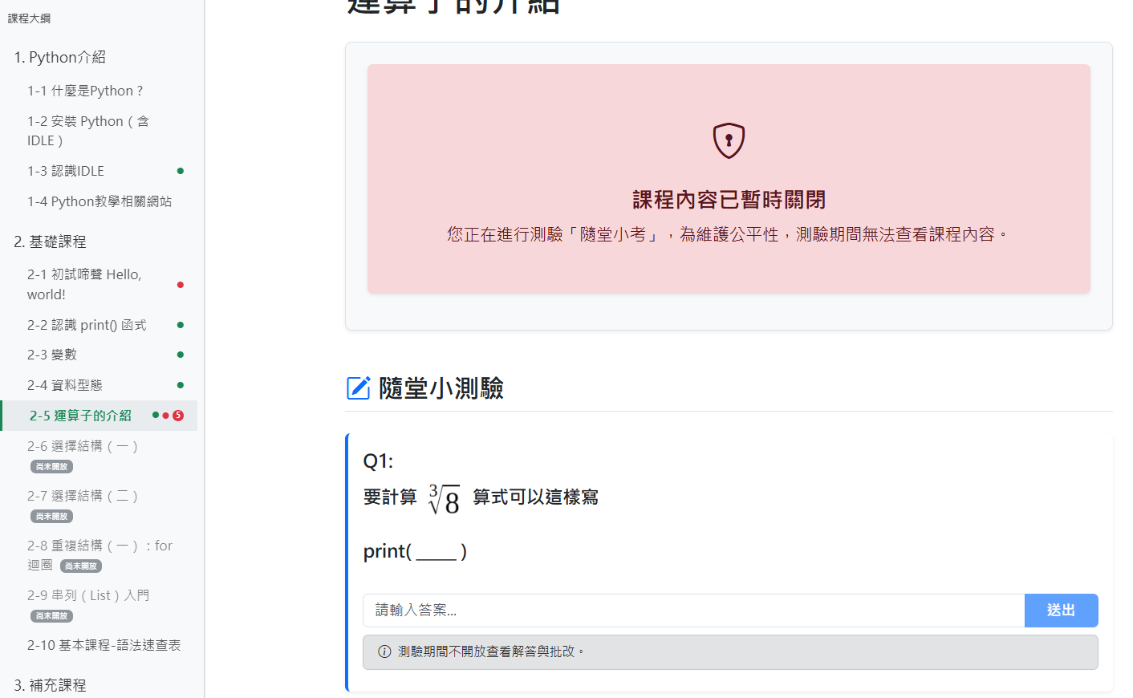The width and height of the screenshot is (1133, 698).
Task: Click the red status dot beside 2-1 初試啼聲
Action: 181,285
